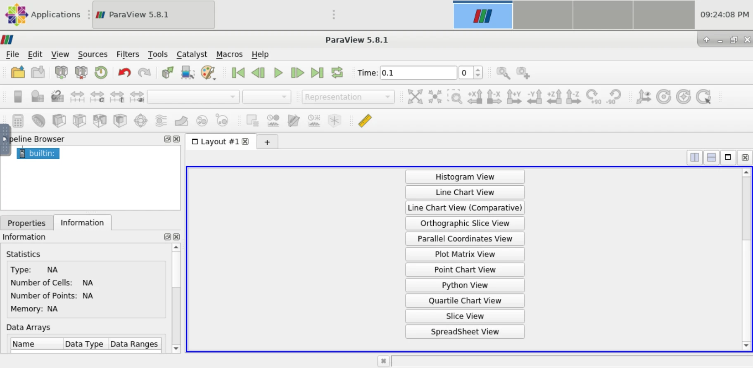The height and width of the screenshot is (368, 753).
Task: Click the Reset Session icon
Action: 101,73
